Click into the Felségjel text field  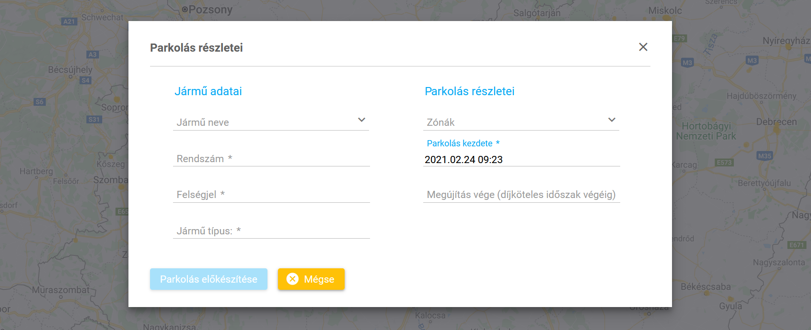pyautogui.click(x=271, y=195)
